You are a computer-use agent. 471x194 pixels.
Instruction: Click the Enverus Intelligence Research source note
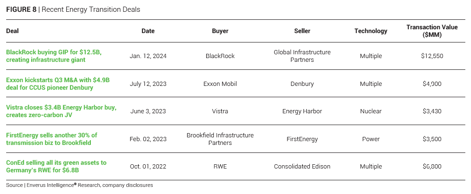point(79,186)
